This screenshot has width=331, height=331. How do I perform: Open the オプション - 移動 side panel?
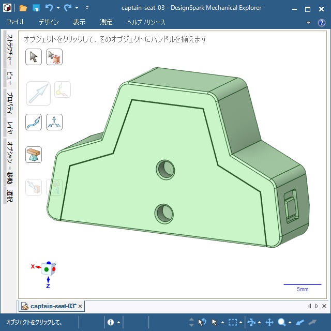coord(10,162)
